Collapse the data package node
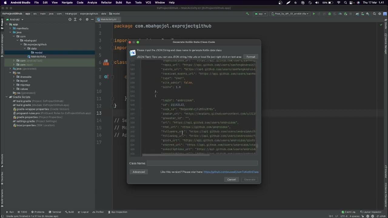388x218 pixels. [x=25, y=48]
